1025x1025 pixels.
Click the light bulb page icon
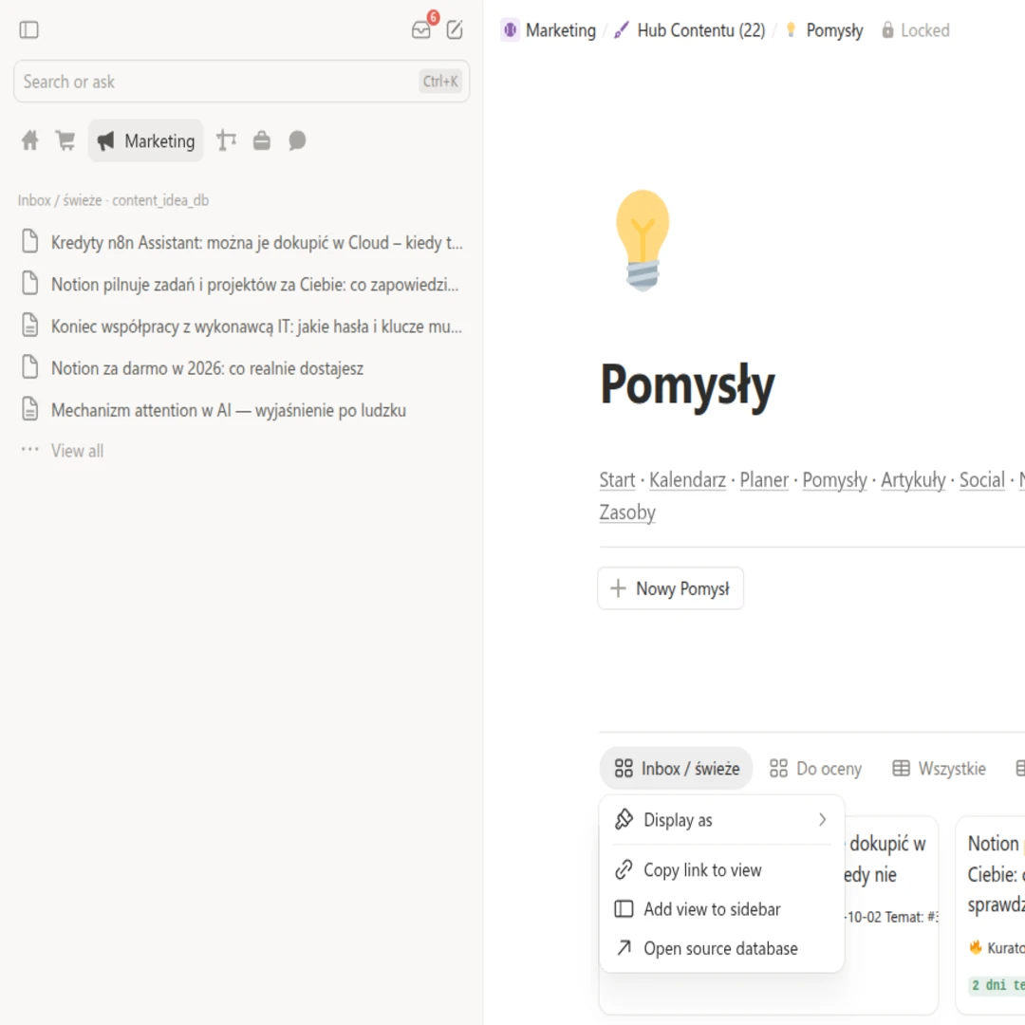tap(643, 240)
